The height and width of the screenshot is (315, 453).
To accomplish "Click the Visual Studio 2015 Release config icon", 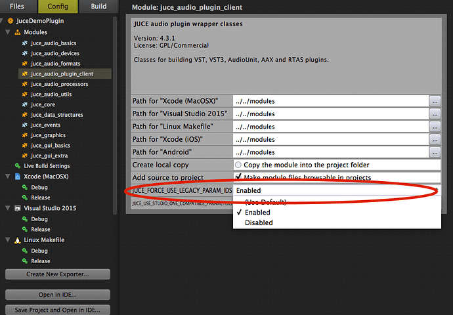I will click(x=25, y=230).
